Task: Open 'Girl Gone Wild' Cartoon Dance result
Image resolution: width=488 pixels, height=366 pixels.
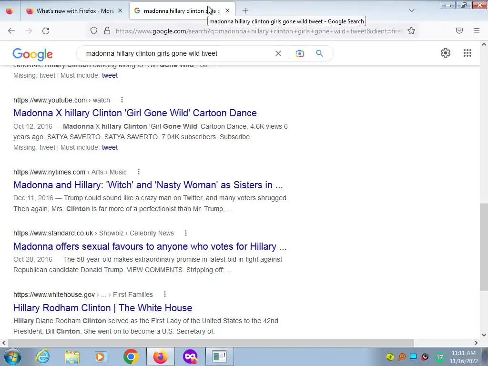Action: 135,113
